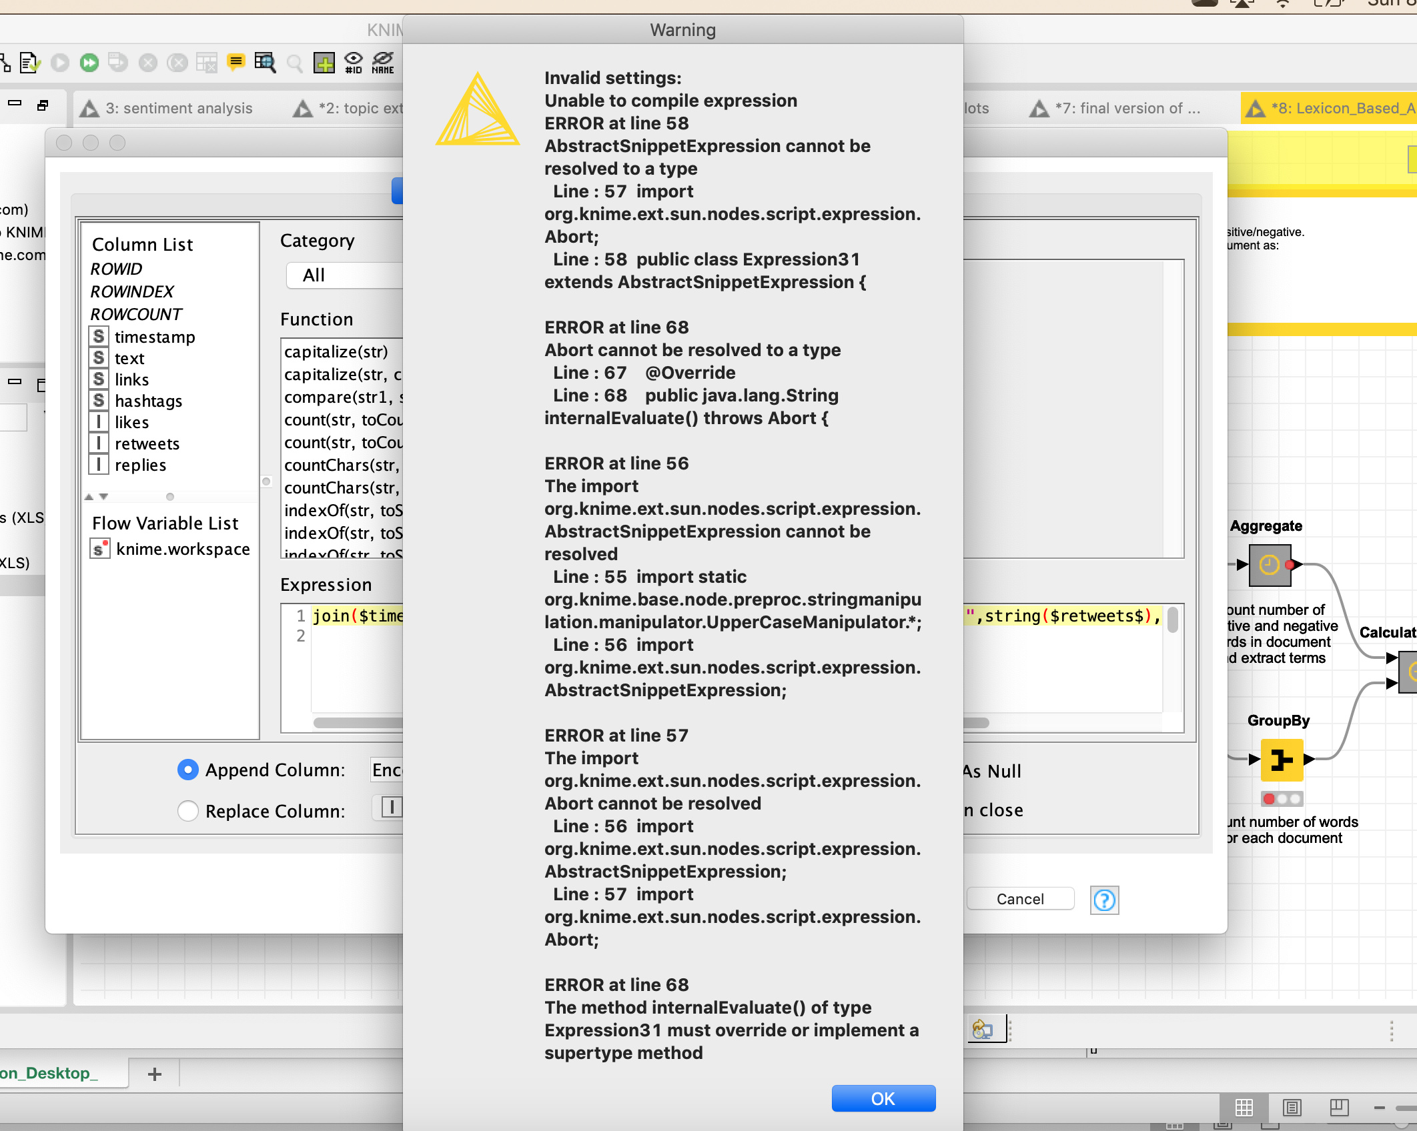Select ROWINDEX in the Column List
Screen dimensions: 1417x1131
[x=132, y=291]
